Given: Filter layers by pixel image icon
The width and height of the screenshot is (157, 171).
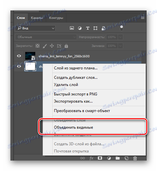Looking at the screenshot, I should coord(72,28).
